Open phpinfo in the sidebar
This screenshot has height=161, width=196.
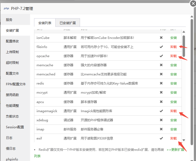[x=12, y=159]
